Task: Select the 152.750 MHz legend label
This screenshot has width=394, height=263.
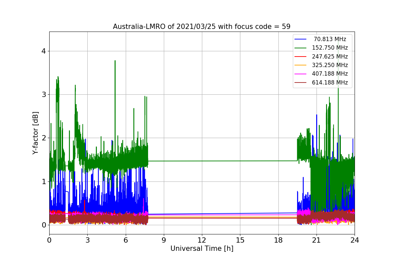Action: [x=330, y=48]
